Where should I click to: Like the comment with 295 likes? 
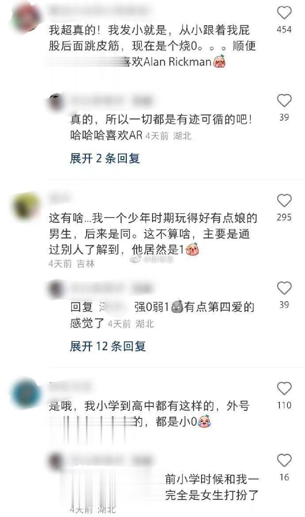284,201
